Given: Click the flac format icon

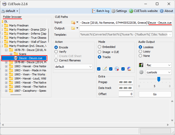Looking at the screenshot, I should point(141,65).
